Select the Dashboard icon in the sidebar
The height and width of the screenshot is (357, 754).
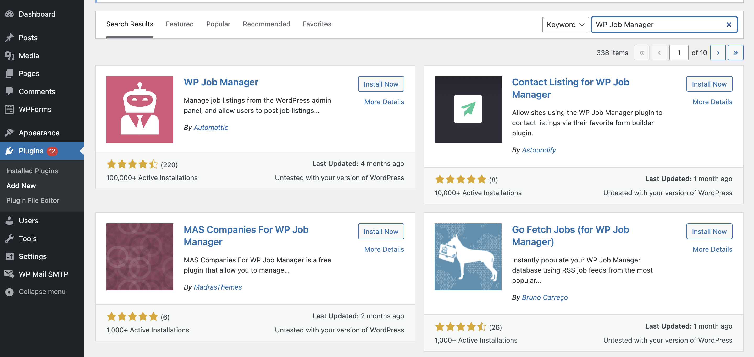[9, 14]
